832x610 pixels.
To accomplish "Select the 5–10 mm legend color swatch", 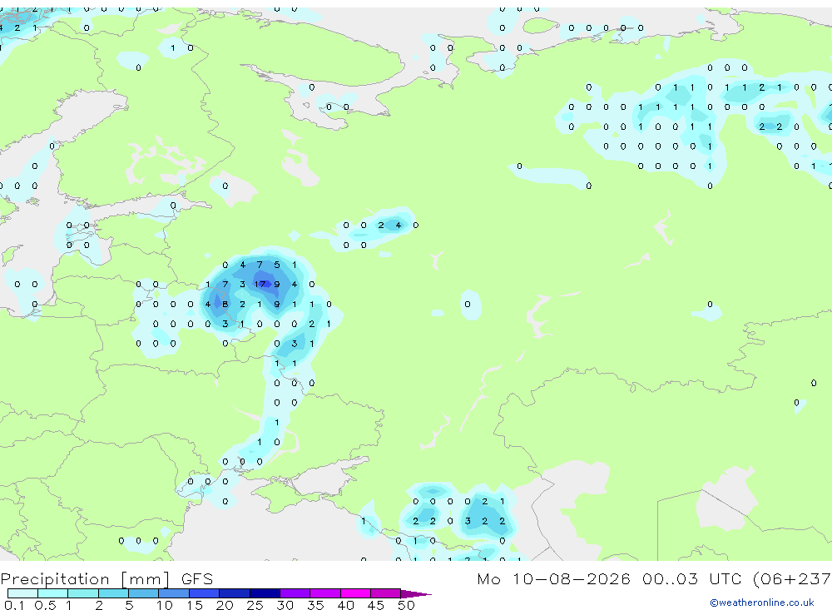I will [143, 593].
